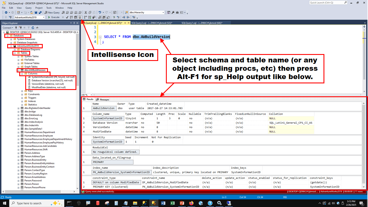This screenshot has height=207, width=368.
Task: Expand the Person.Address table node
Action: (19, 153)
